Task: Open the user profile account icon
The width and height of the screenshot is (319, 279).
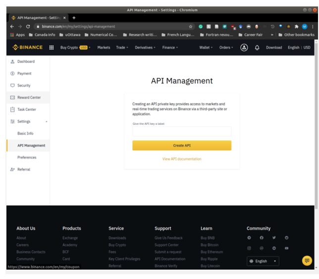Action: 244,48
